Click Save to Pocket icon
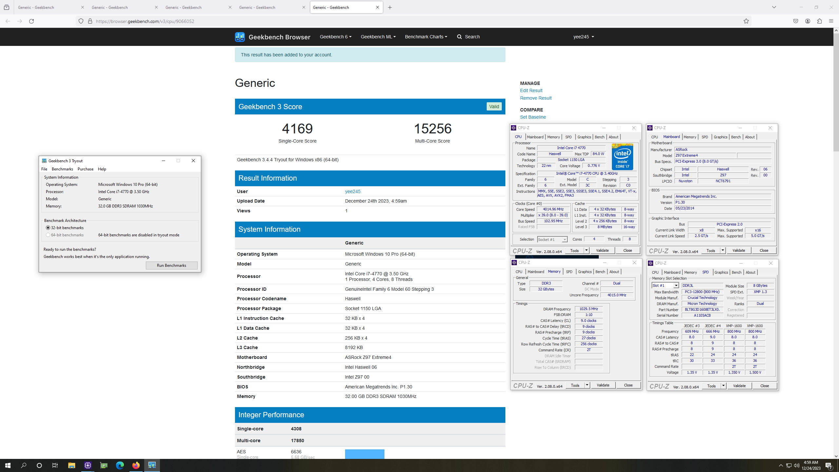 [796, 21]
